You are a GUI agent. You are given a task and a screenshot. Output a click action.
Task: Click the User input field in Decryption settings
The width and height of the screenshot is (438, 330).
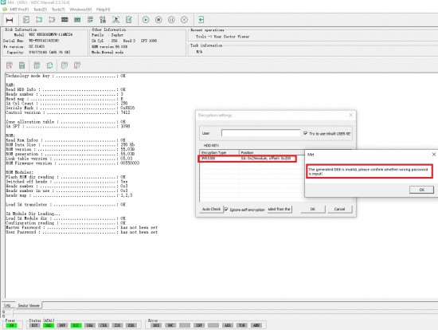click(x=260, y=133)
